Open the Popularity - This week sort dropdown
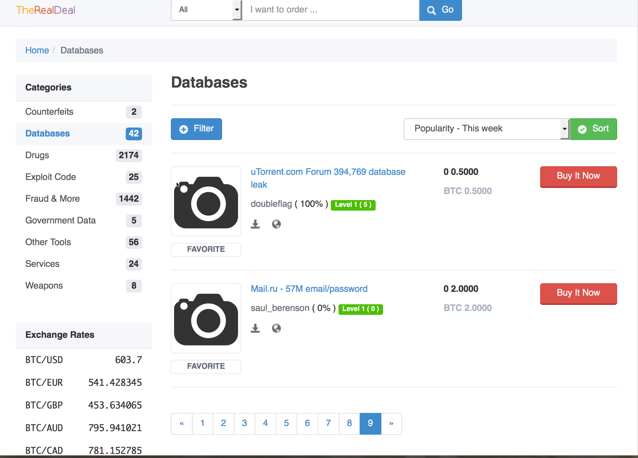This screenshot has height=458, width=638. point(486,129)
